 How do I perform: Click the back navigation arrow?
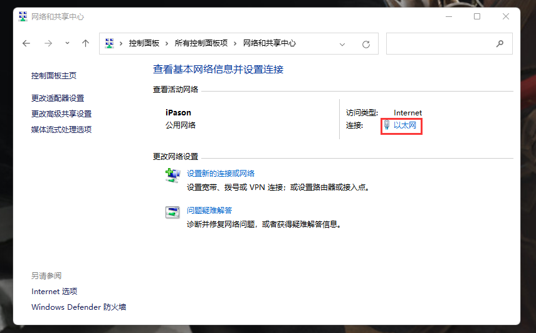point(26,44)
